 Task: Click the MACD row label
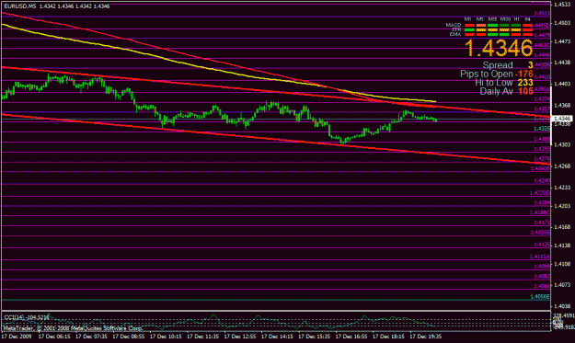pyautogui.click(x=454, y=25)
